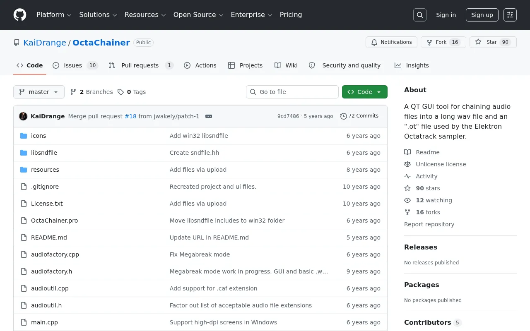
Task: Open the Releases section heading
Action: point(421,247)
